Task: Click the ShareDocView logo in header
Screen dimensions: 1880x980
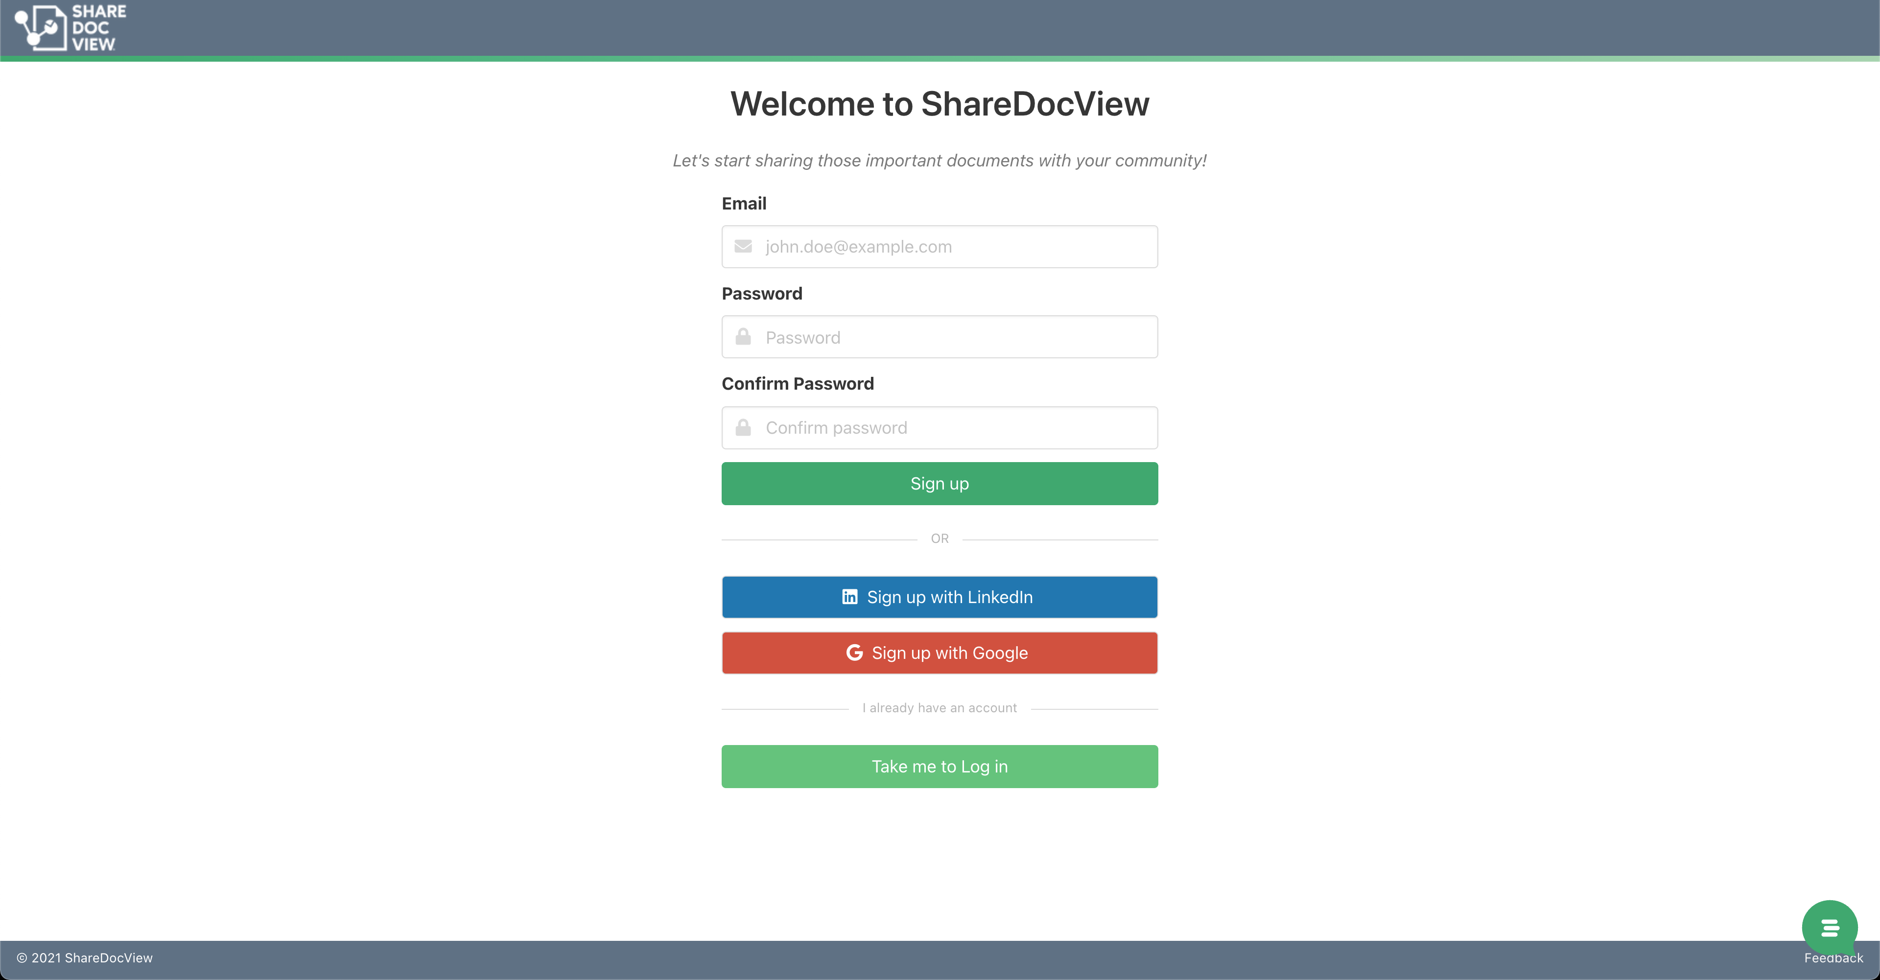Action: [71, 28]
